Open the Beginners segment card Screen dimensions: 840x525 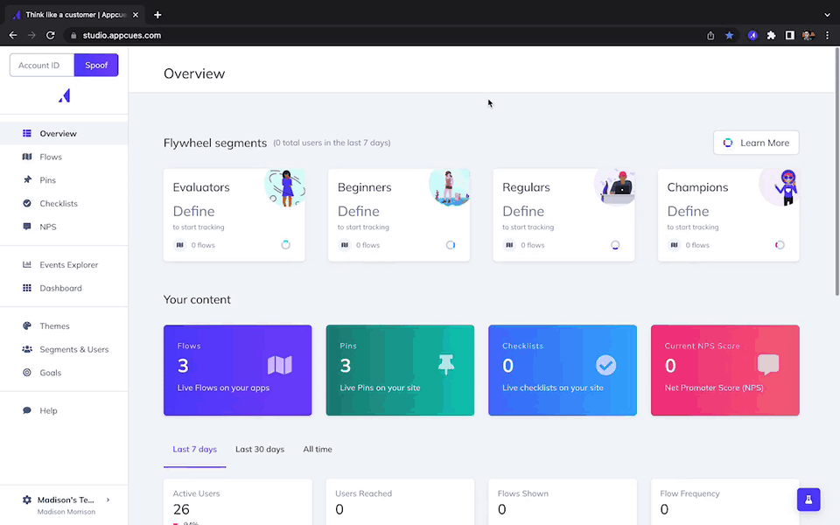pos(399,215)
